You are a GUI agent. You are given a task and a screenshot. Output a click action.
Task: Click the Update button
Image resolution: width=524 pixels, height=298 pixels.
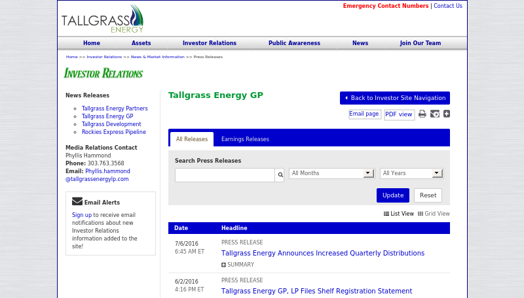pos(393,195)
